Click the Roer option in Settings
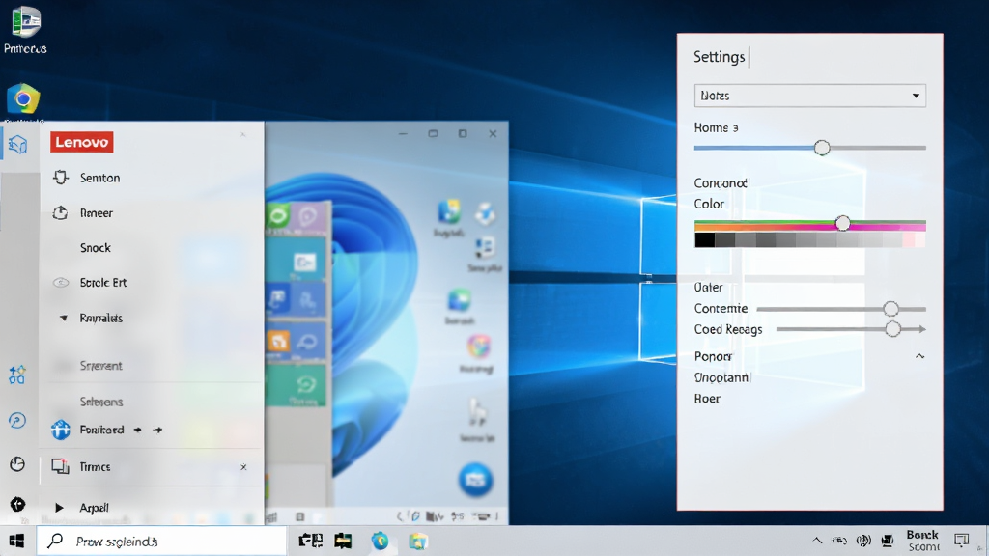The height and width of the screenshot is (556, 989). [x=707, y=399]
